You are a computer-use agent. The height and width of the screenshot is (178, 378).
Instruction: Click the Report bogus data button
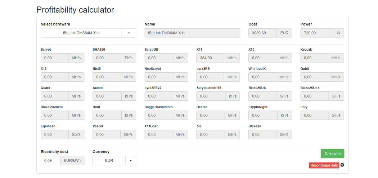click(324, 165)
